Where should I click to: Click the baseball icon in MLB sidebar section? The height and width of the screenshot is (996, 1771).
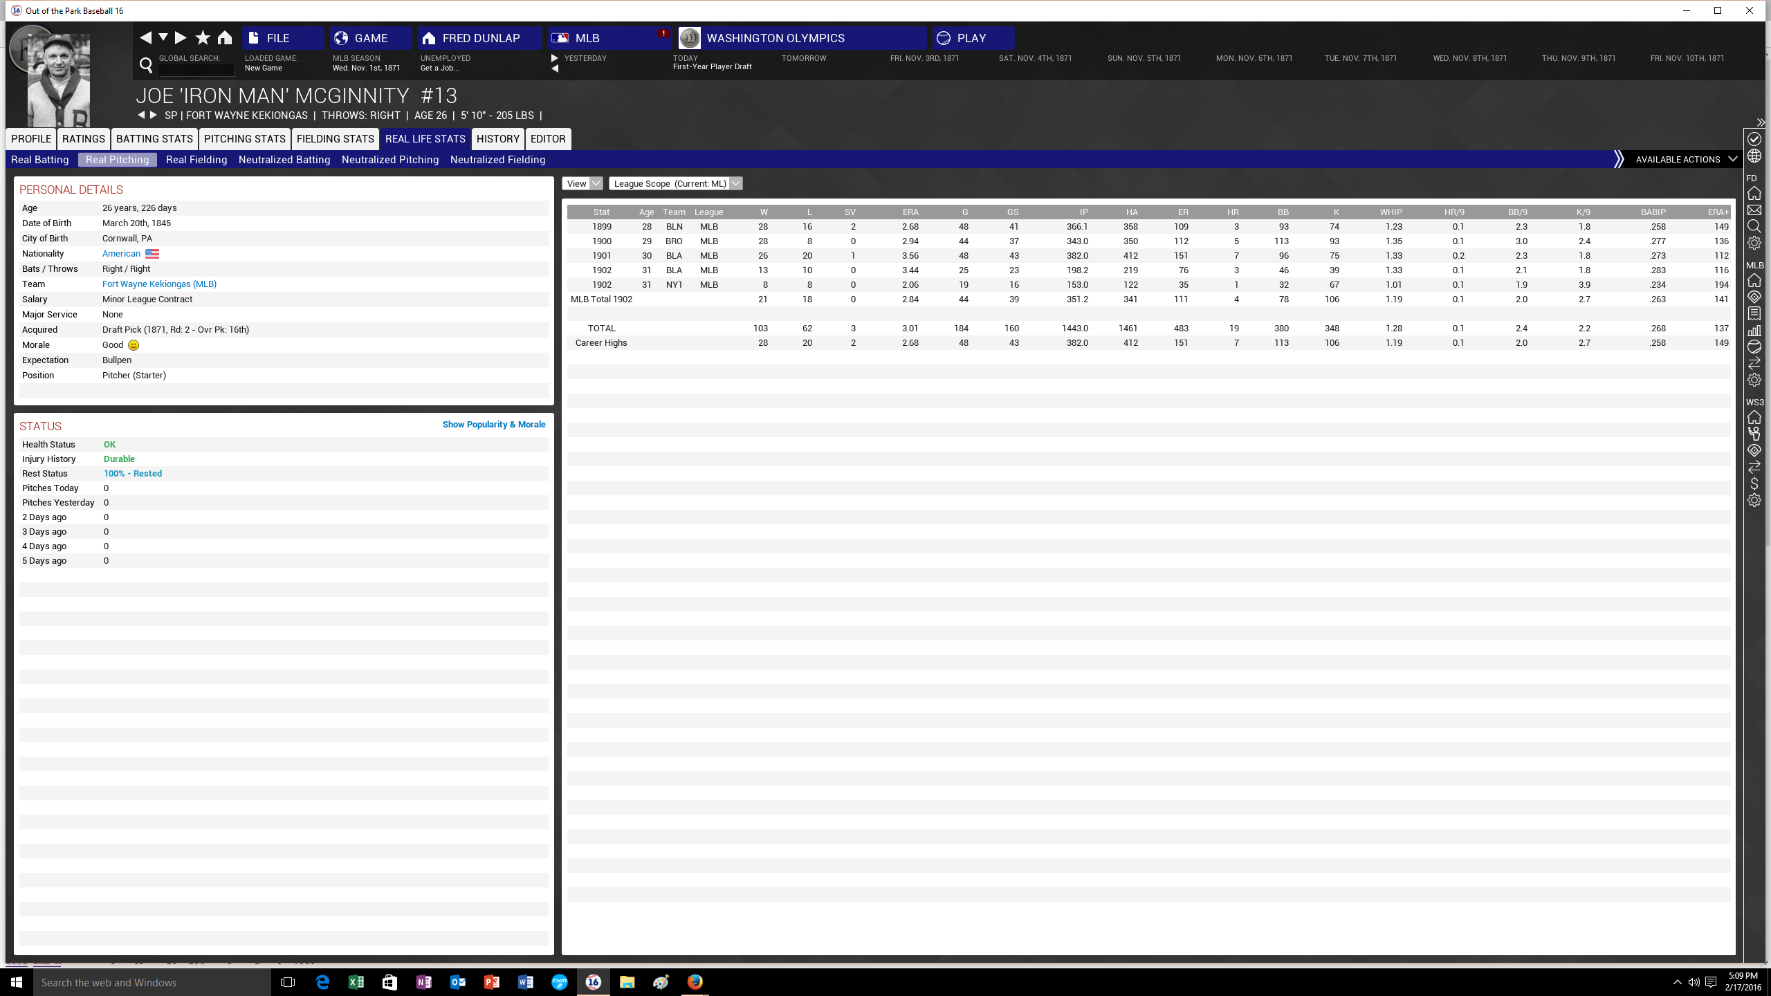pyautogui.click(x=1754, y=347)
